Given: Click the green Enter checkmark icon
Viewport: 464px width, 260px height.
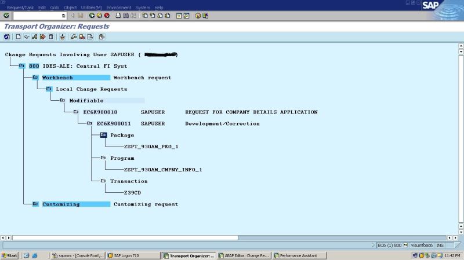Looking at the screenshot, I should tap(6, 16).
